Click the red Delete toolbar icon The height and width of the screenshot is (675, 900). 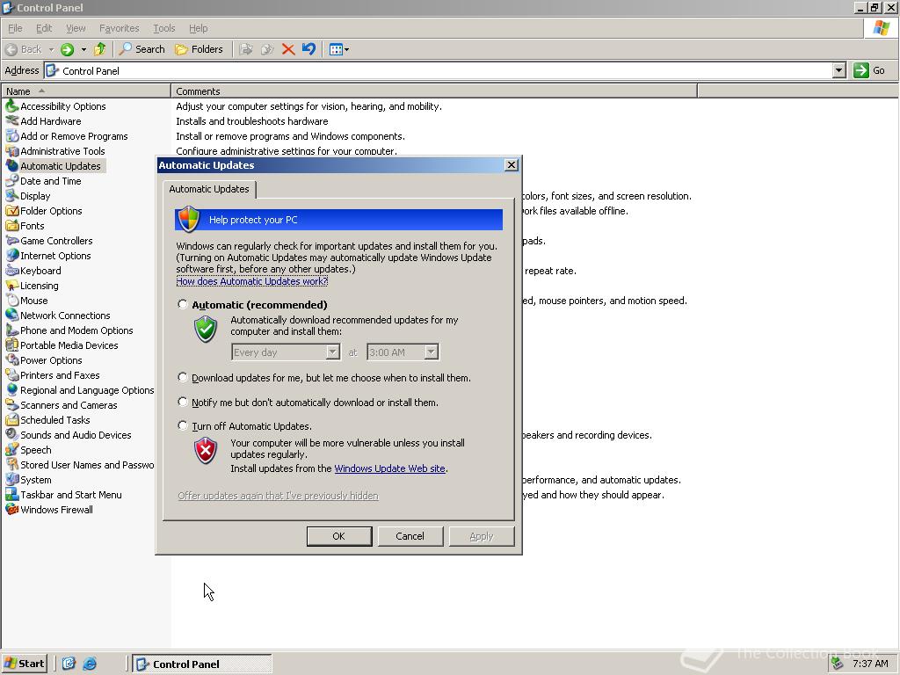click(288, 49)
